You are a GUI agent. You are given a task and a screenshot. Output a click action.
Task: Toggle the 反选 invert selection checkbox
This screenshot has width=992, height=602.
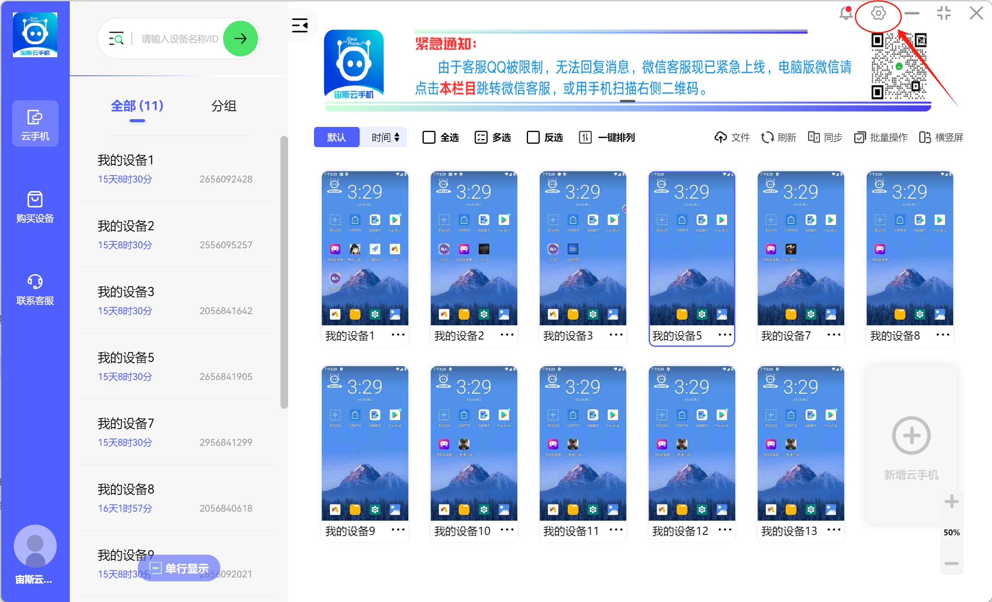[x=533, y=137]
